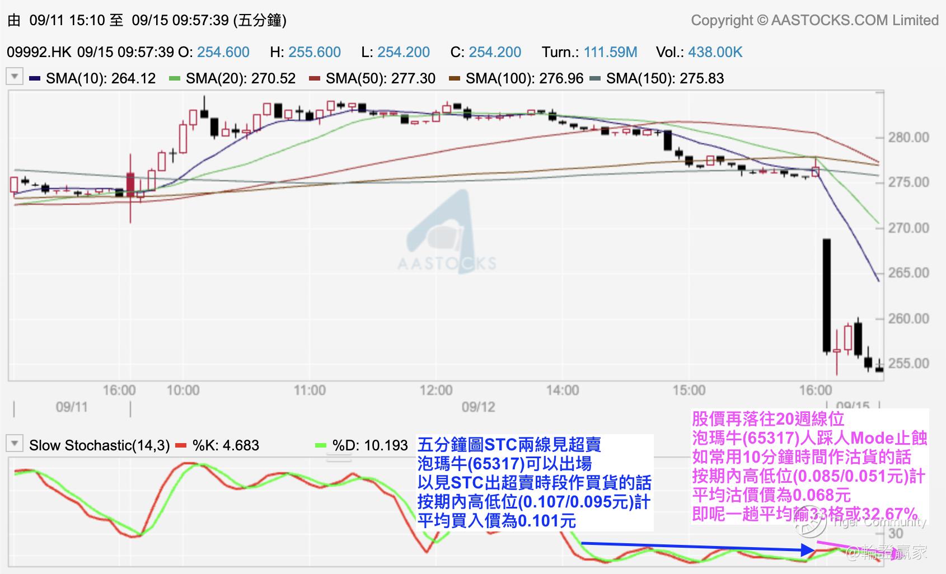Click the date range header text
946x574 pixels.
[x=147, y=20]
